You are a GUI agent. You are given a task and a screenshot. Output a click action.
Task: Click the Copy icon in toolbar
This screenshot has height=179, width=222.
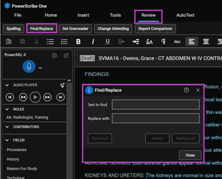(22, 42)
